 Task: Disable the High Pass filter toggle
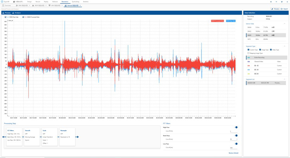pyautogui.click(x=236, y=127)
